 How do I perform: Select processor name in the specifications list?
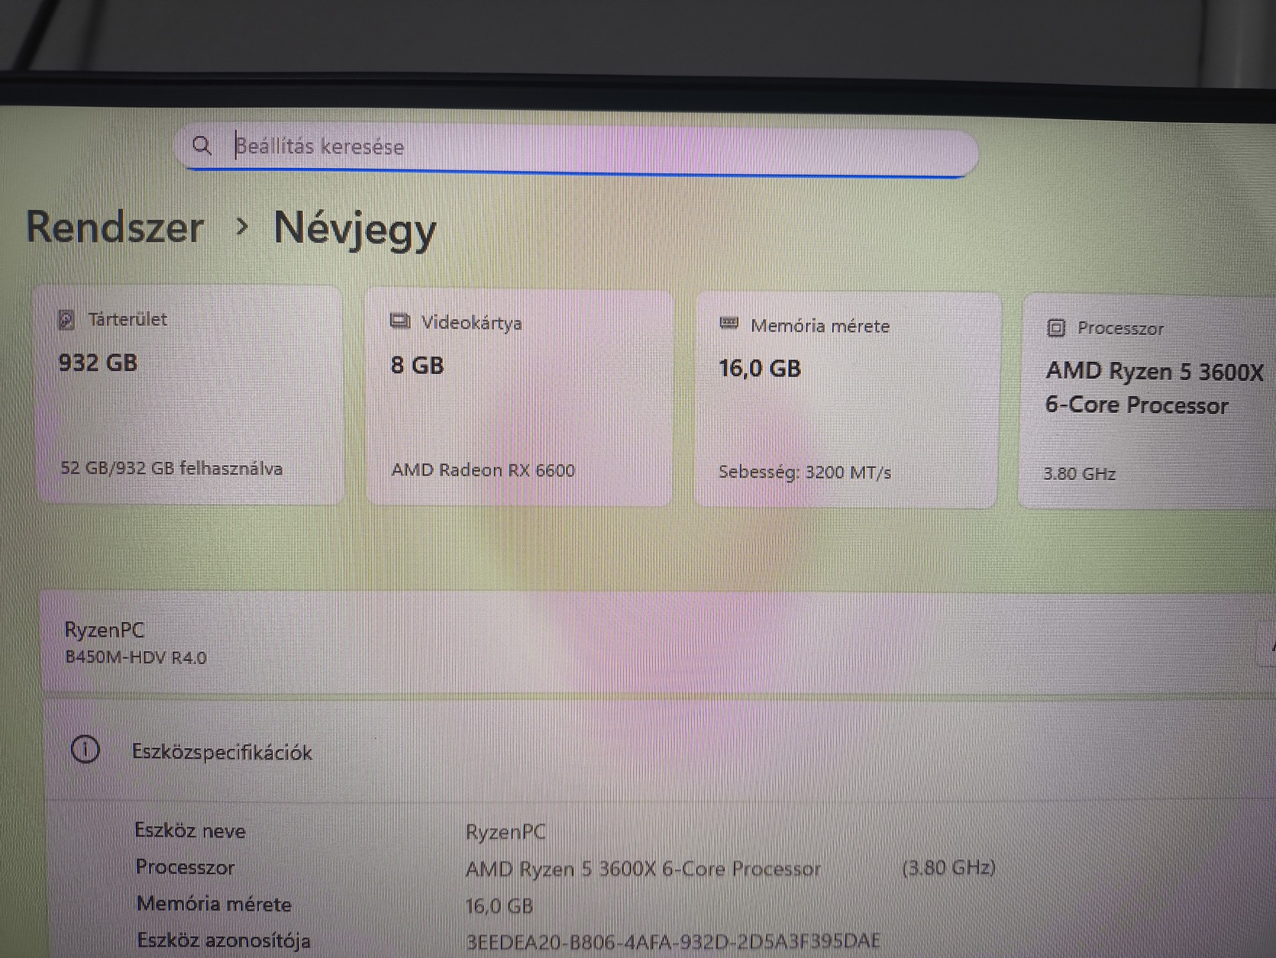[x=644, y=869]
